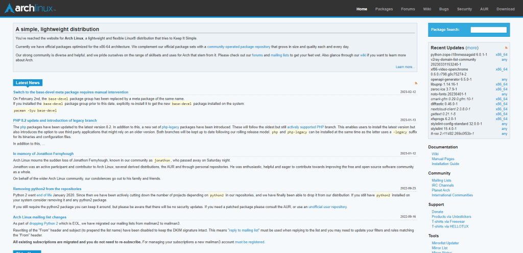Open 'PHP 8.2 update and introduction' news
Viewport: 523px width, 253px height.
point(55,121)
